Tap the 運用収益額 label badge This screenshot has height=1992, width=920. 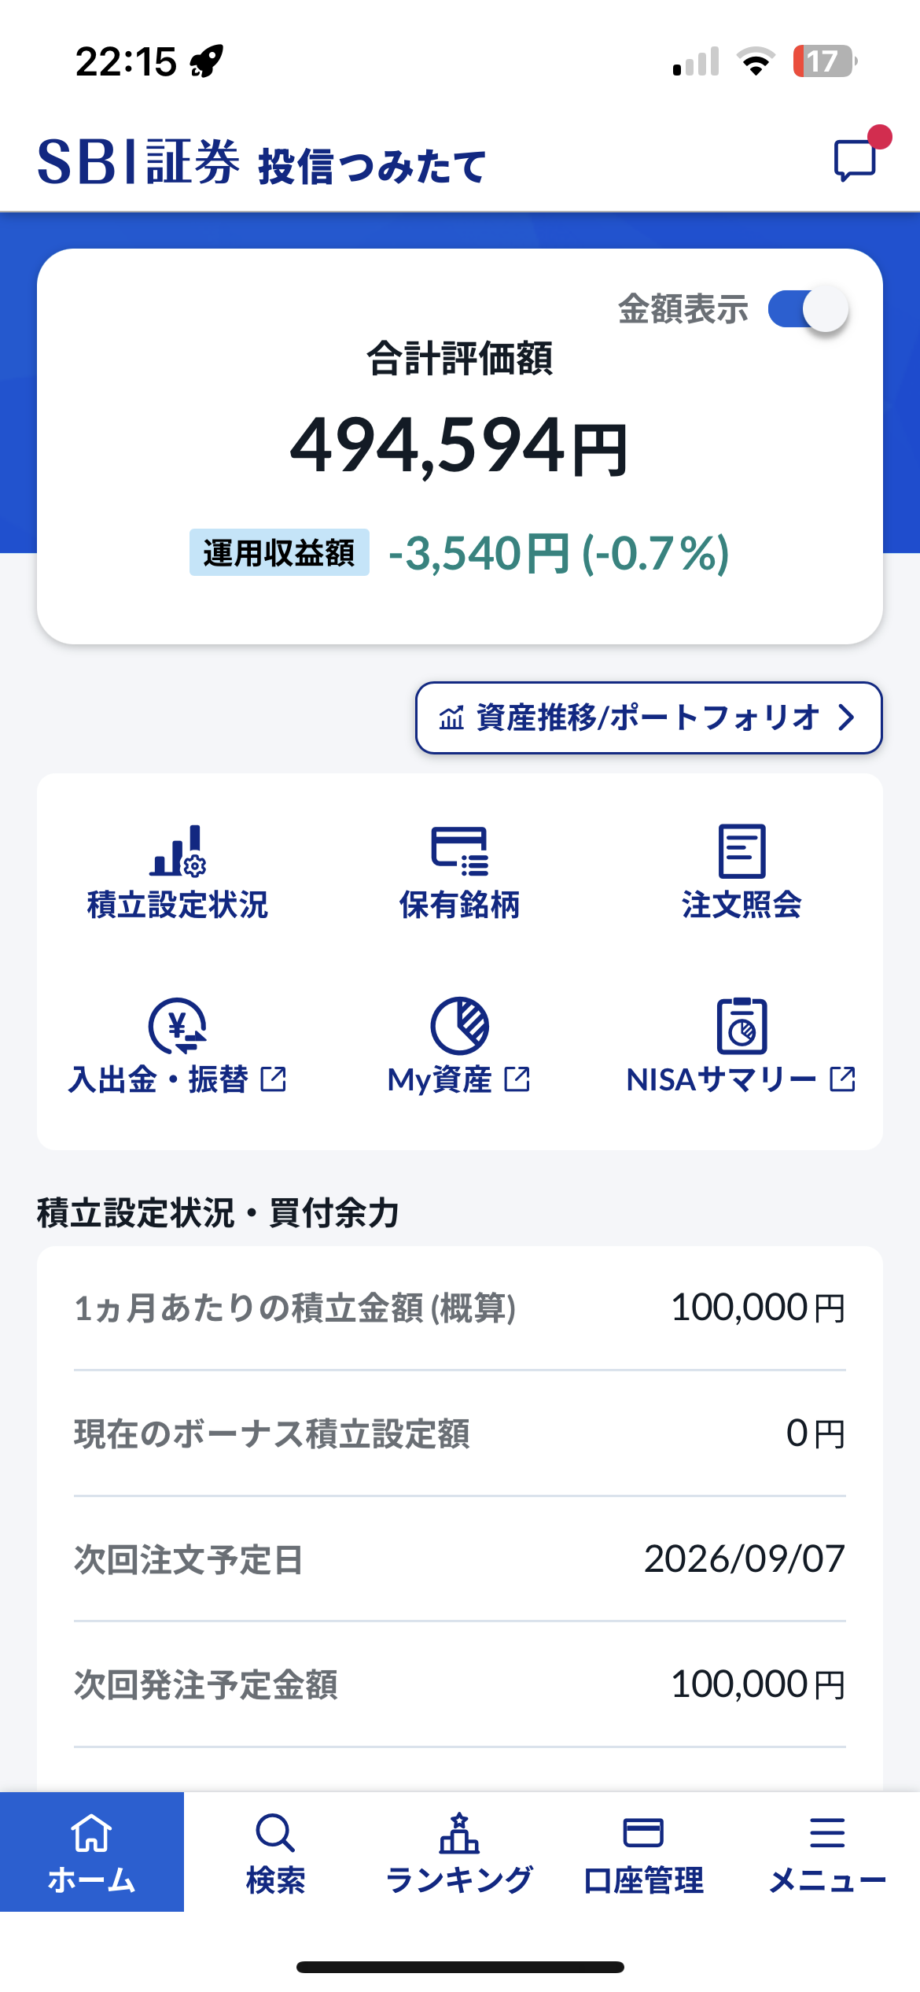click(279, 552)
